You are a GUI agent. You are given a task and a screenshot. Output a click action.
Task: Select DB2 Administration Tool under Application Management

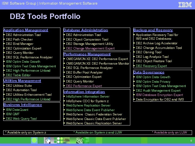pyautogui.click(x=23, y=35)
